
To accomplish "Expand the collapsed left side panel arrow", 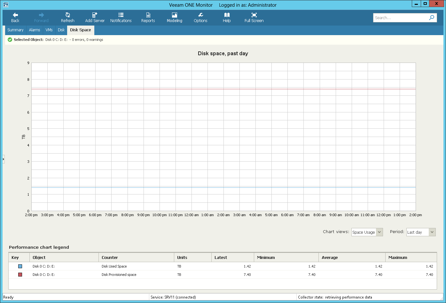I will [4, 159].
